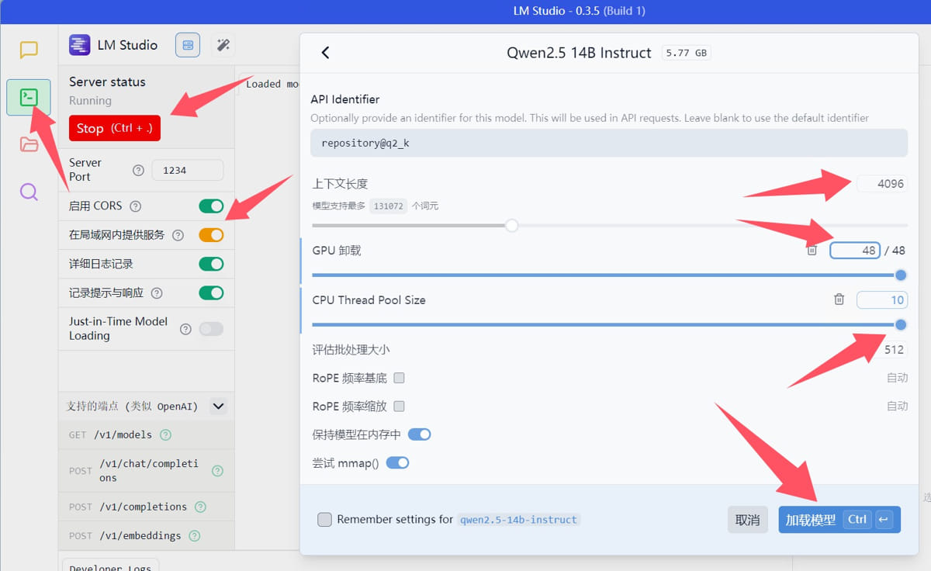Open the Discover search icon in sidebar
The image size is (931, 571).
(29, 192)
